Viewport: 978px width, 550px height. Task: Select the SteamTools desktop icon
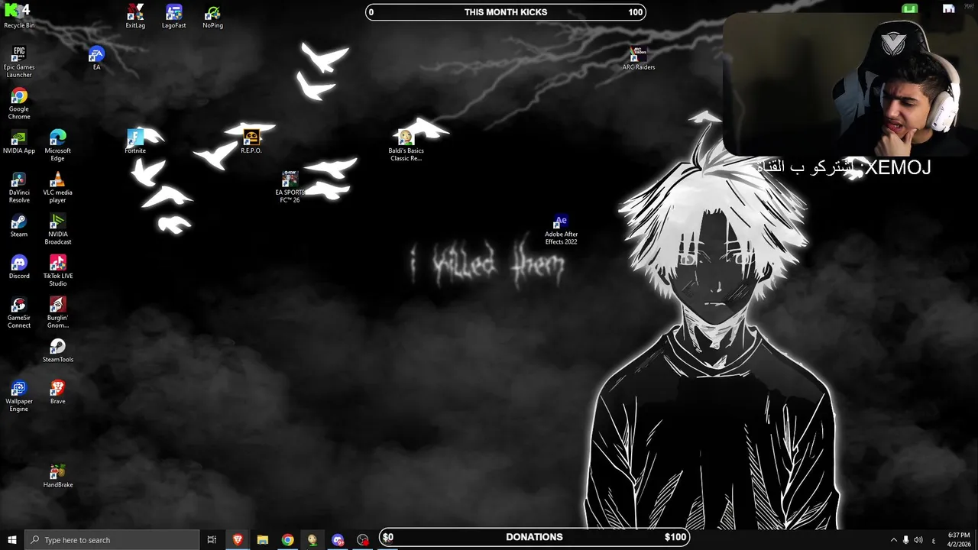pos(57,351)
